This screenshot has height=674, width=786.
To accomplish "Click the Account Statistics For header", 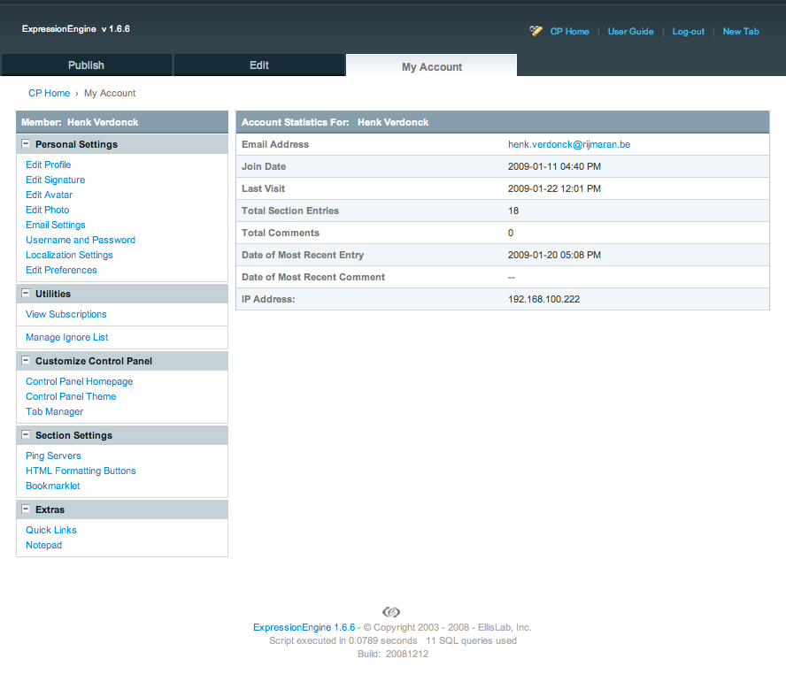I will [503, 122].
